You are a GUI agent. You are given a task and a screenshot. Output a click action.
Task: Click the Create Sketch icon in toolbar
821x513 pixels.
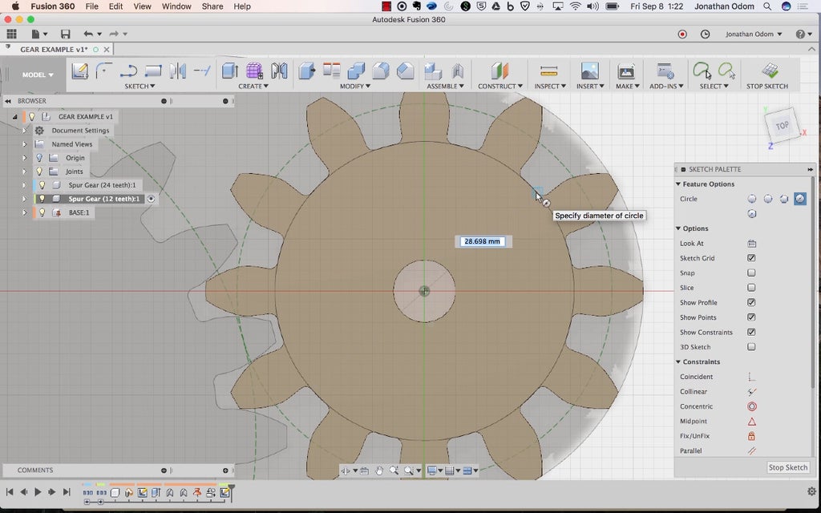pyautogui.click(x=79, y=71)
